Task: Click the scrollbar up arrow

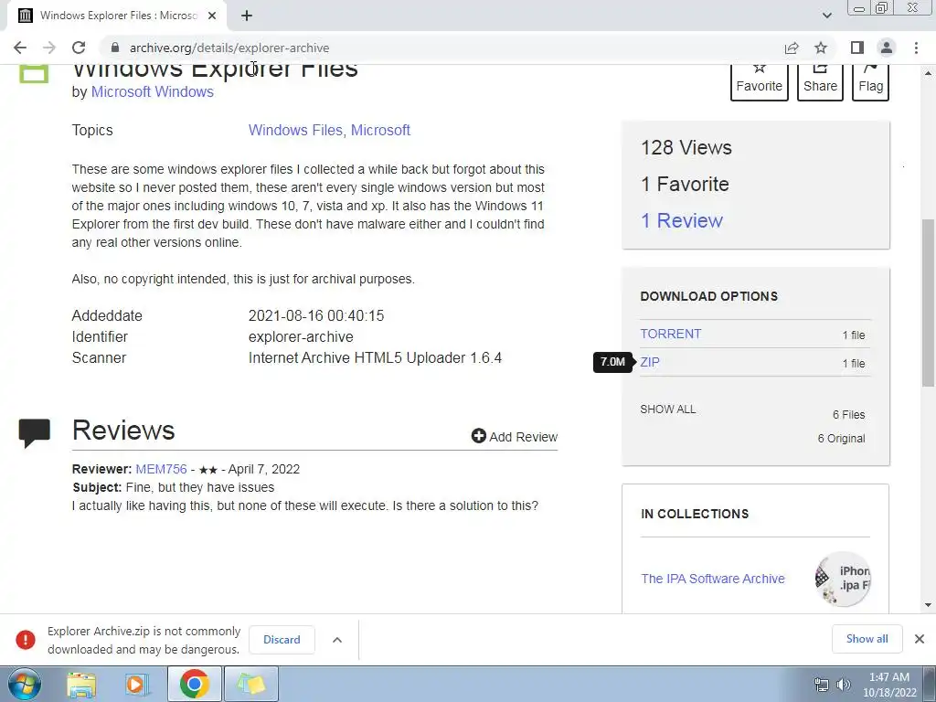Action: click(928, 73)
